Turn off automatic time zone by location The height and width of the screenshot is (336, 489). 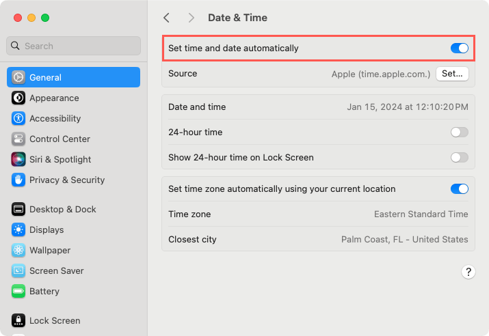pyautogui.click(x=459, y=188)
